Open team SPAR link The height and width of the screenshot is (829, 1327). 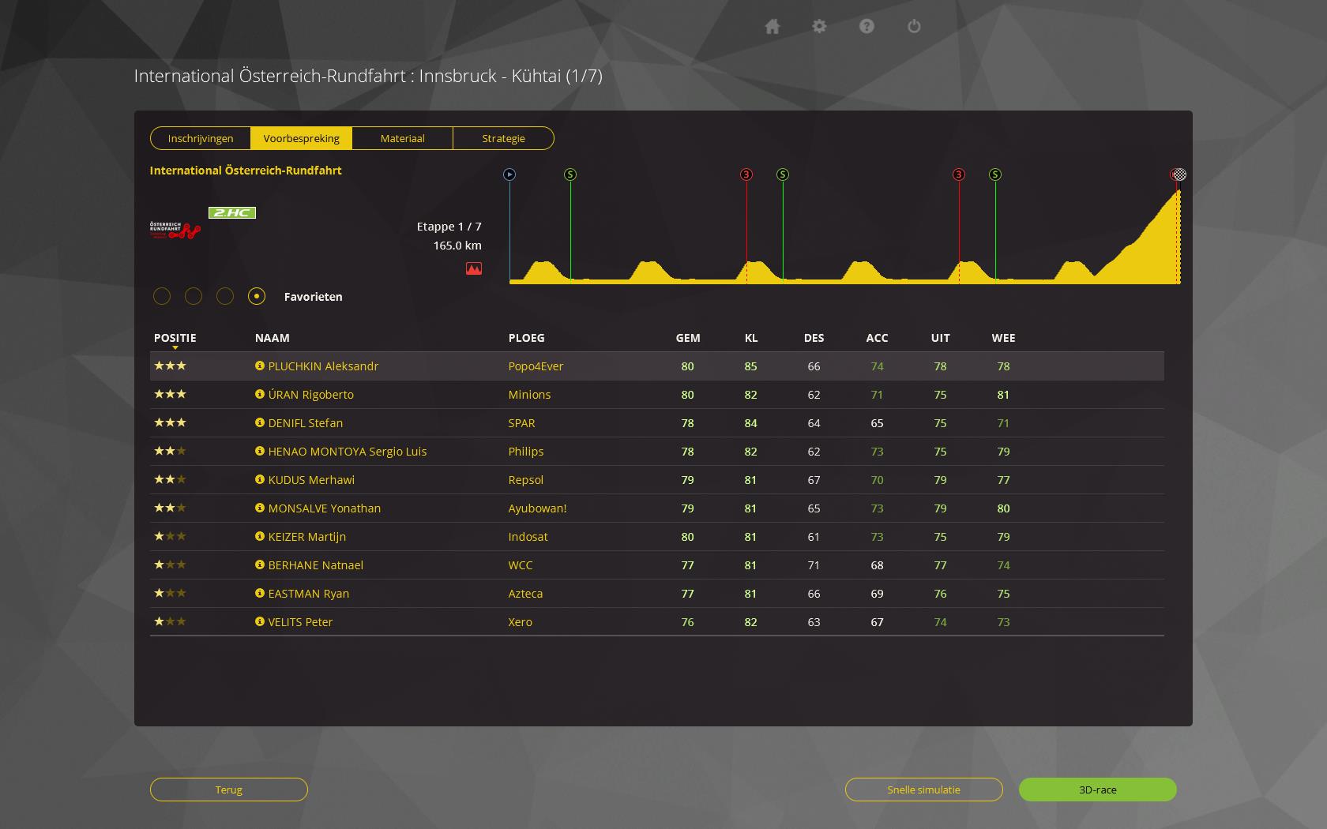pyautogui.click(x=521, y=423)
